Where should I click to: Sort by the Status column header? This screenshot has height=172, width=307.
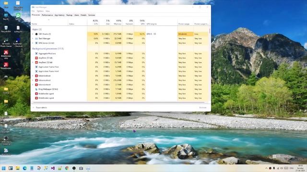pos(78,22)
